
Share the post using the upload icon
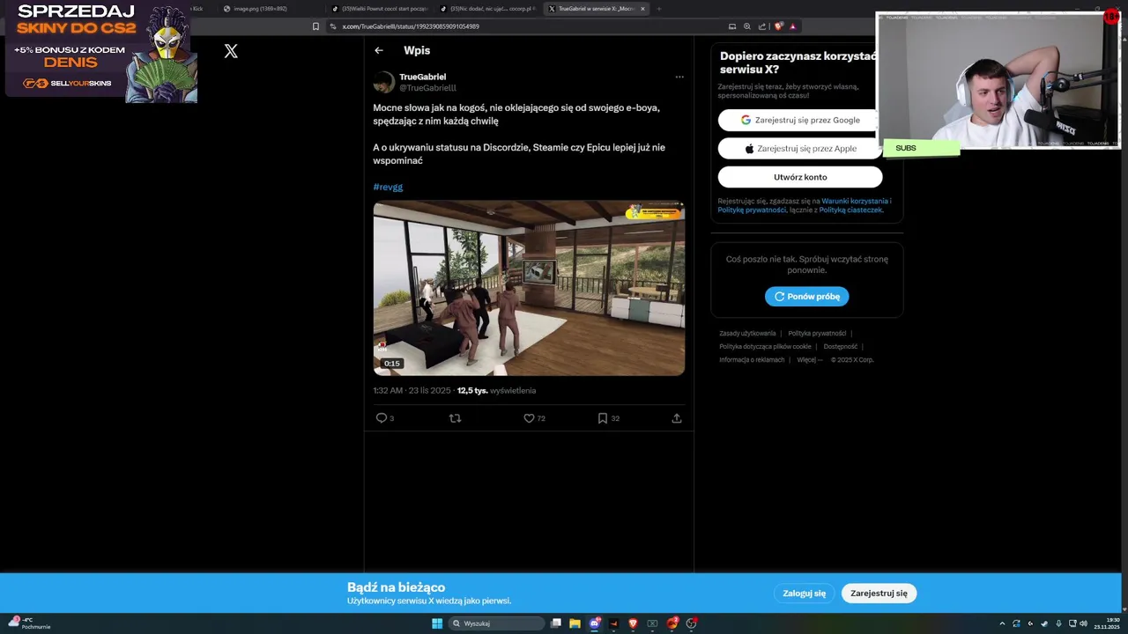point(677,418)
